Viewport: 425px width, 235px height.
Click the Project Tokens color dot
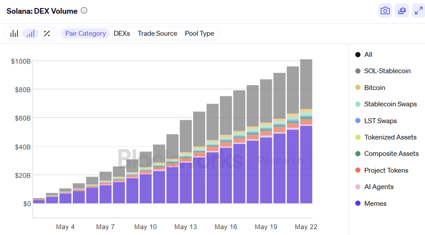point(358,170)
